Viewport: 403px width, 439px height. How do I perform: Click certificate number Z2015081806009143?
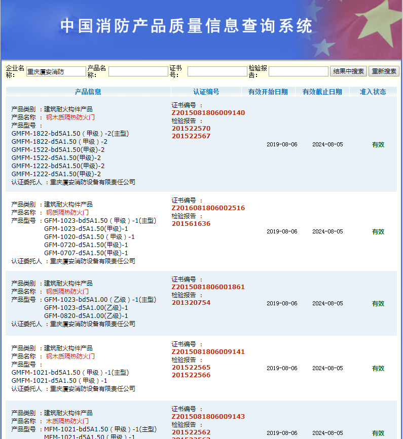208,417
